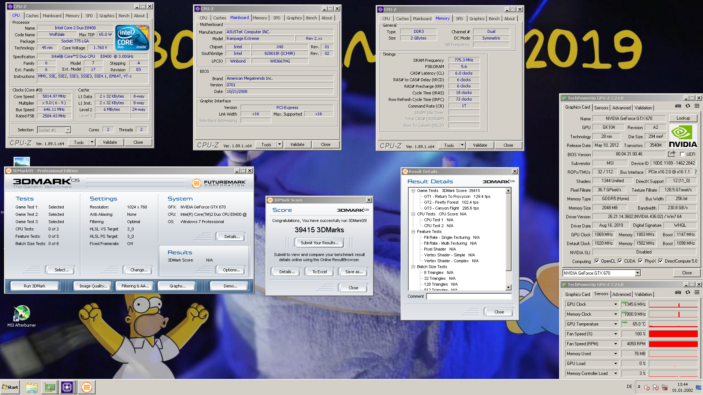The width and height of the screenshot is (703, 395).
Task: Refresh top GPU-Z window with arrows icon
Action: (688, 106)
